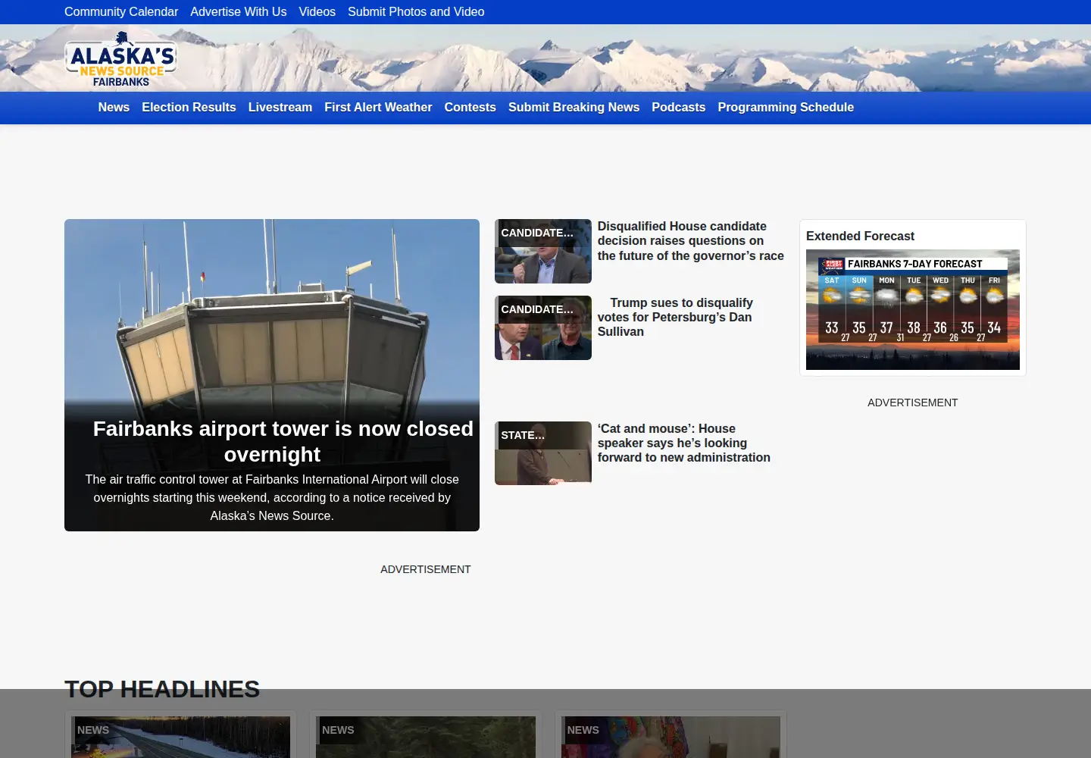Open the Fairbanks 7-Day Forecast image
The image size is (1091, 758).
[x=912, y=309]
